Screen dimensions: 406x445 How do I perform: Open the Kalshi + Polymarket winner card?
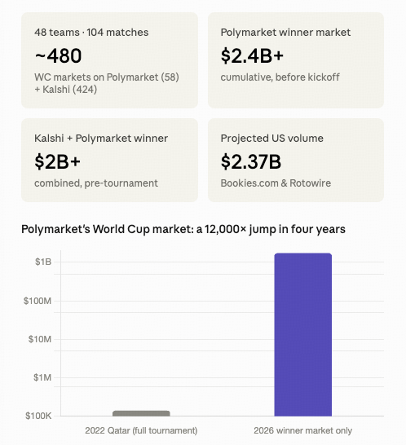(x=110, y=160)
